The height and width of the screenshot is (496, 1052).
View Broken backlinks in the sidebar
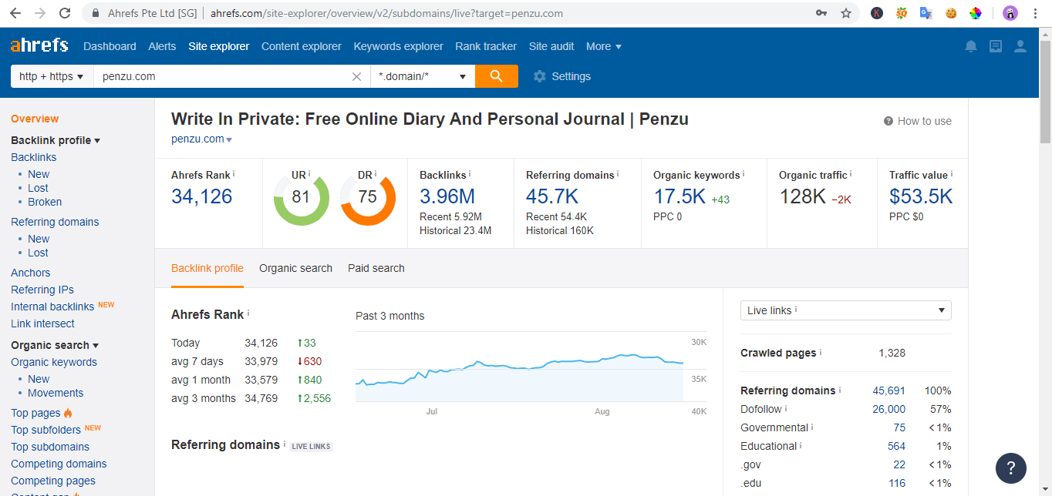[45, 202]
